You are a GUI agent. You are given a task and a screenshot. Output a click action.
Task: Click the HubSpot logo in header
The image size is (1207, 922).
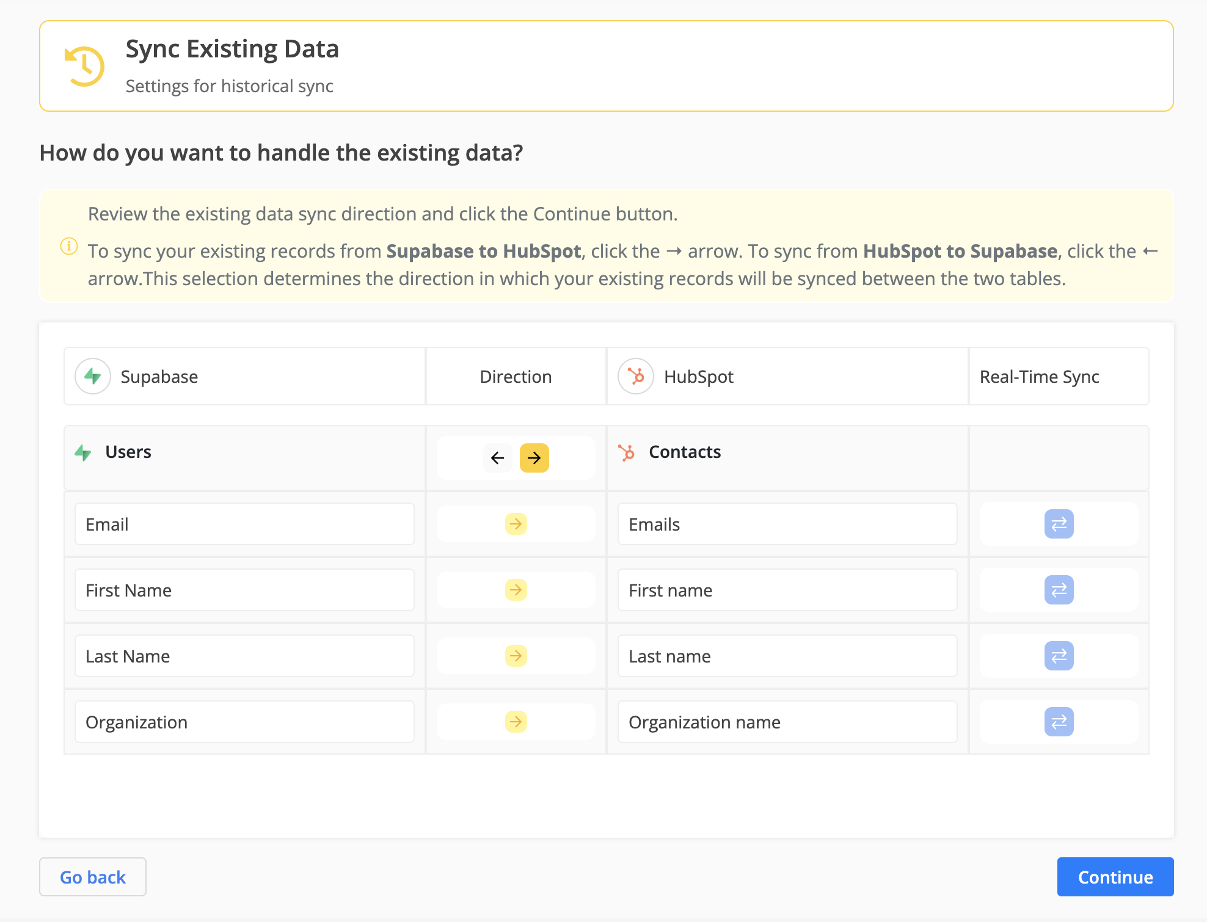pyautogui.click(x=636, y=376)
